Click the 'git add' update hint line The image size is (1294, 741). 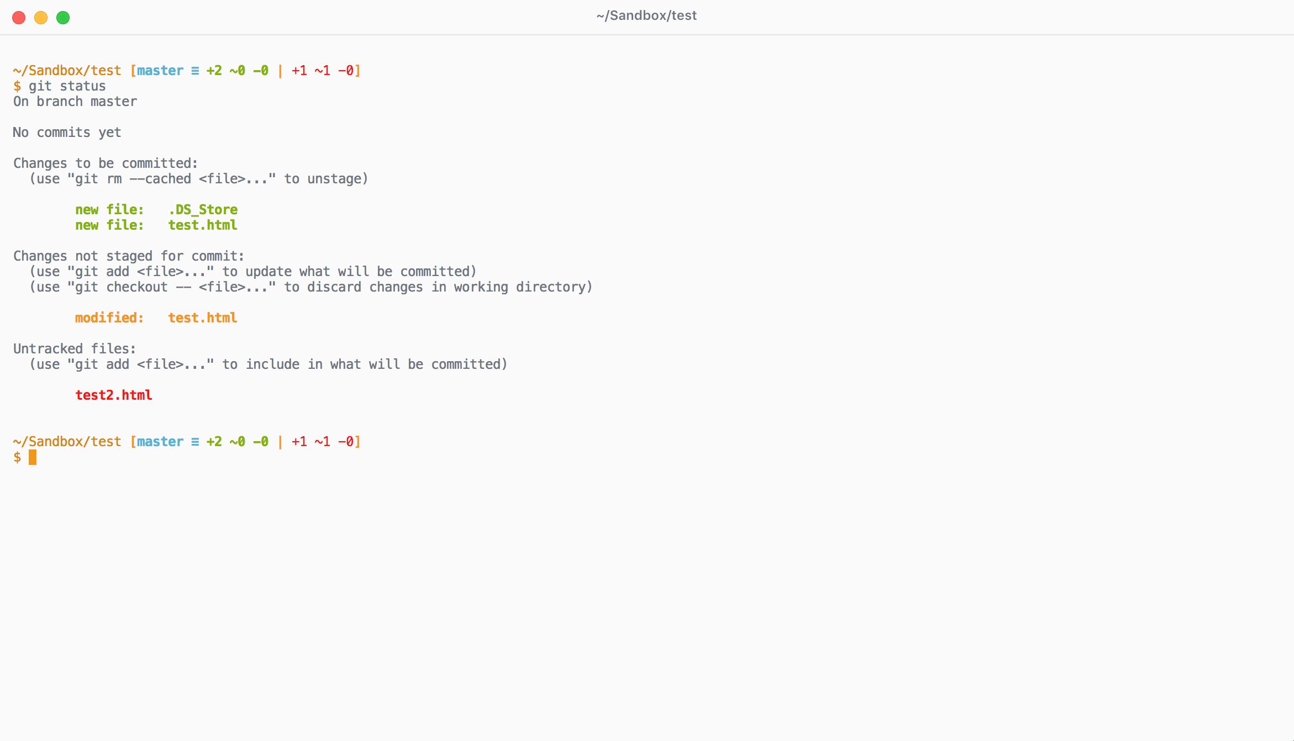[x=253, y=272]
